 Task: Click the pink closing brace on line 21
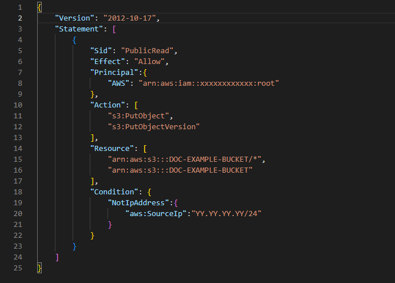110,225
